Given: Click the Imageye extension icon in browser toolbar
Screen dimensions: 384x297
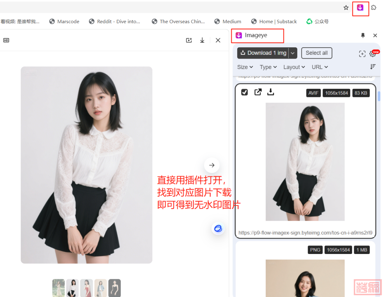Looking at the screenshot, I should pyautogui.click(x=360, y=8).
